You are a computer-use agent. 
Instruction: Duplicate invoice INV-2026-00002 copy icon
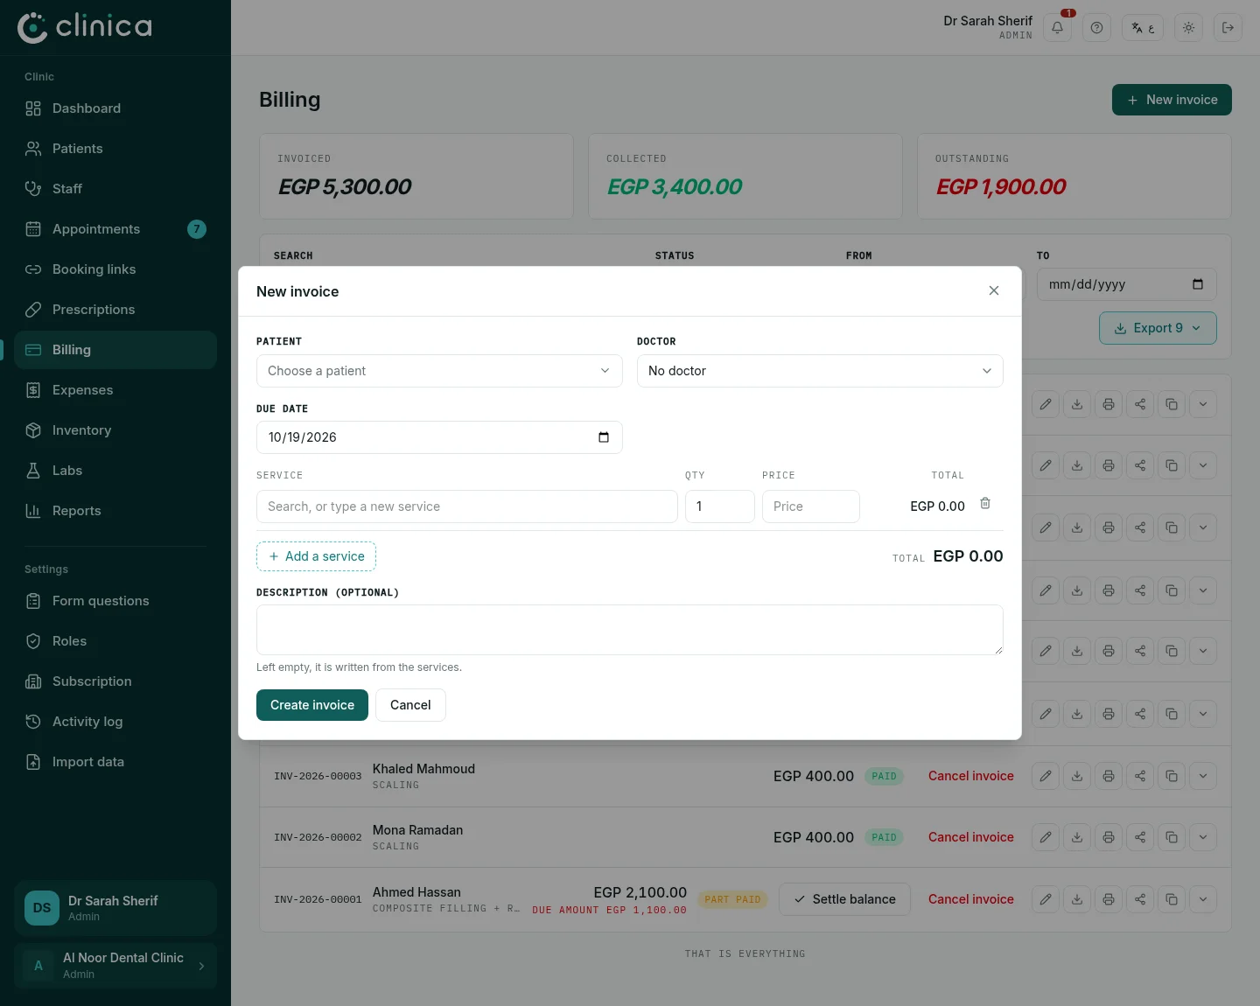click(x=1172, y=837)
